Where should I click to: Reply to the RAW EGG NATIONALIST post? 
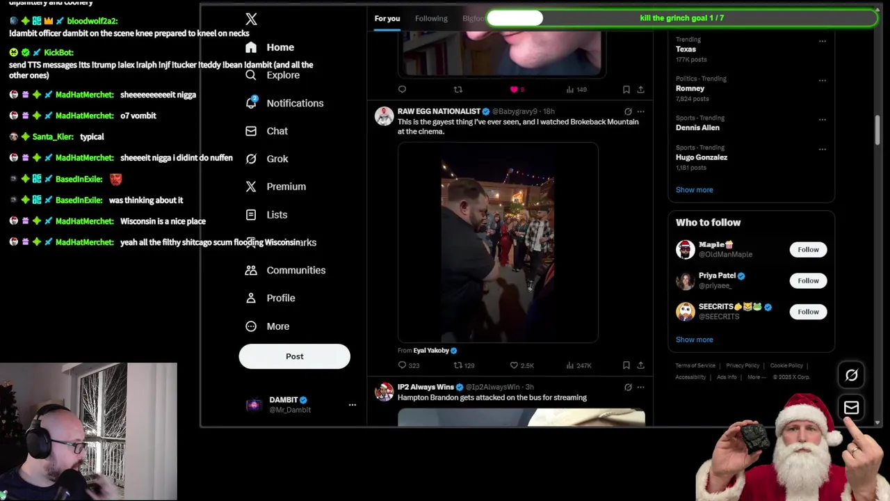(402, 365)
